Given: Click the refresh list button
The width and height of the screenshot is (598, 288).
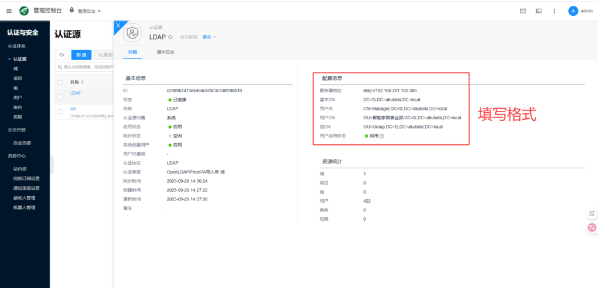Looking at the screenshot, I should (x=61, y=54).
